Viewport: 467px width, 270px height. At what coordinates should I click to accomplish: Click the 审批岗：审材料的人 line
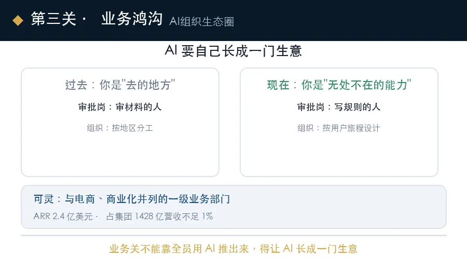coord(120,107)
